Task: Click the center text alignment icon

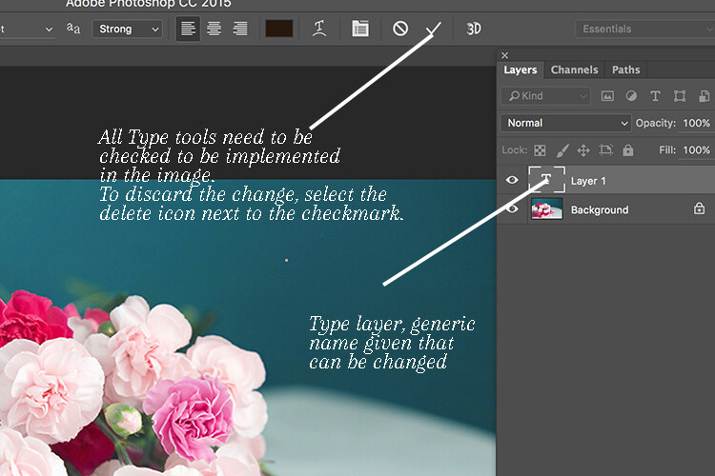Action: pos(214,29)
